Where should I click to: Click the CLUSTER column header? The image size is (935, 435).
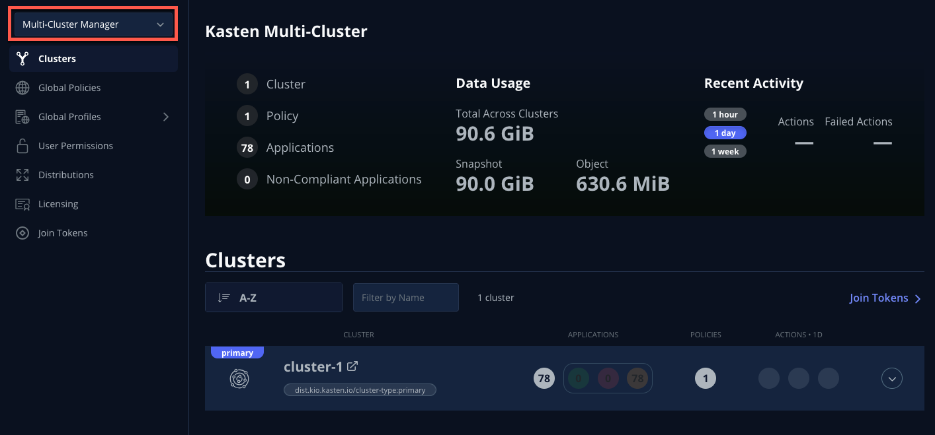pos(359,335)
